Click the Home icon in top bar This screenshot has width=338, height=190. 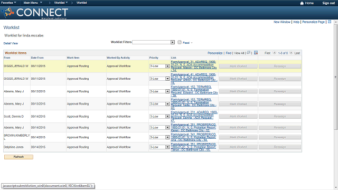(x=302, y=3)
